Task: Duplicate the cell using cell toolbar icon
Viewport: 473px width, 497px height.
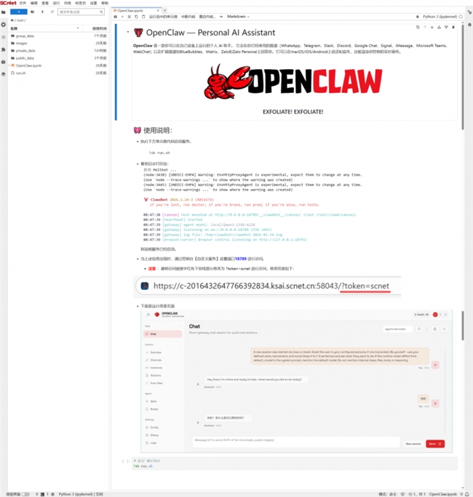Action: pos(418,28)
